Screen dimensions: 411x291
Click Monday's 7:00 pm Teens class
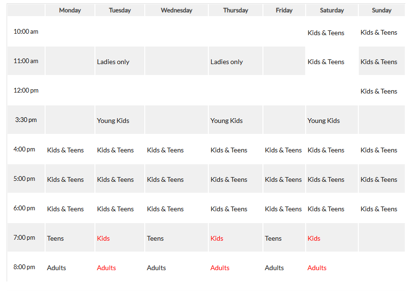pos(56,238)
